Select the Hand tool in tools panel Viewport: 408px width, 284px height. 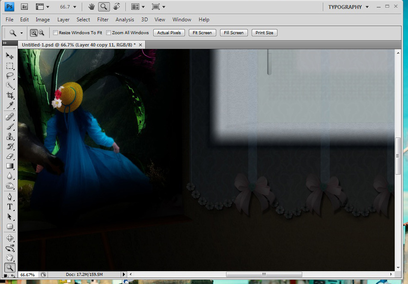pos(9,258)
